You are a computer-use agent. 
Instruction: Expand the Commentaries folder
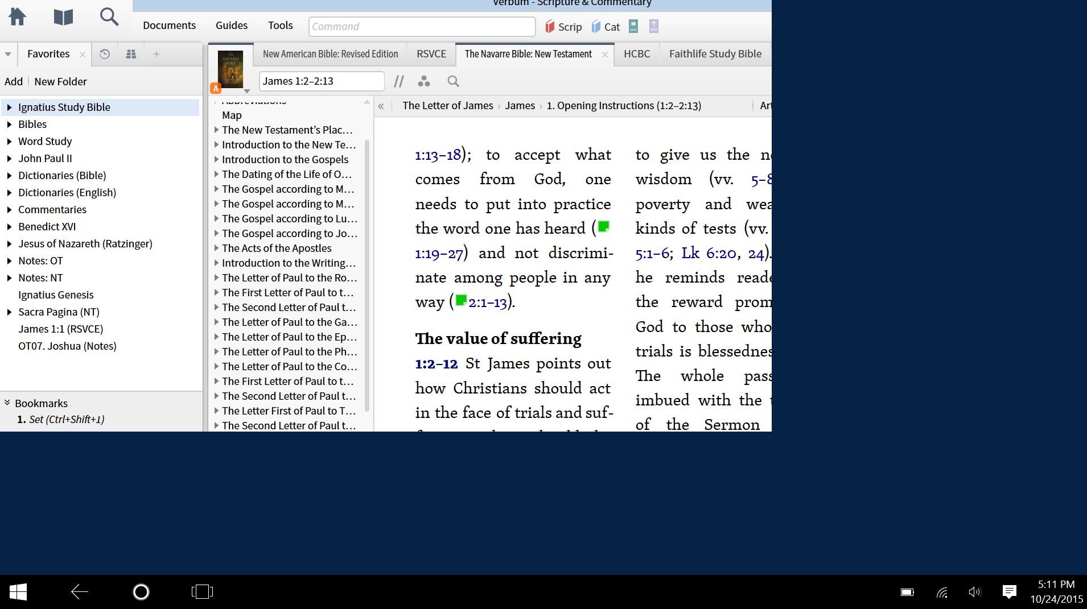9,209
